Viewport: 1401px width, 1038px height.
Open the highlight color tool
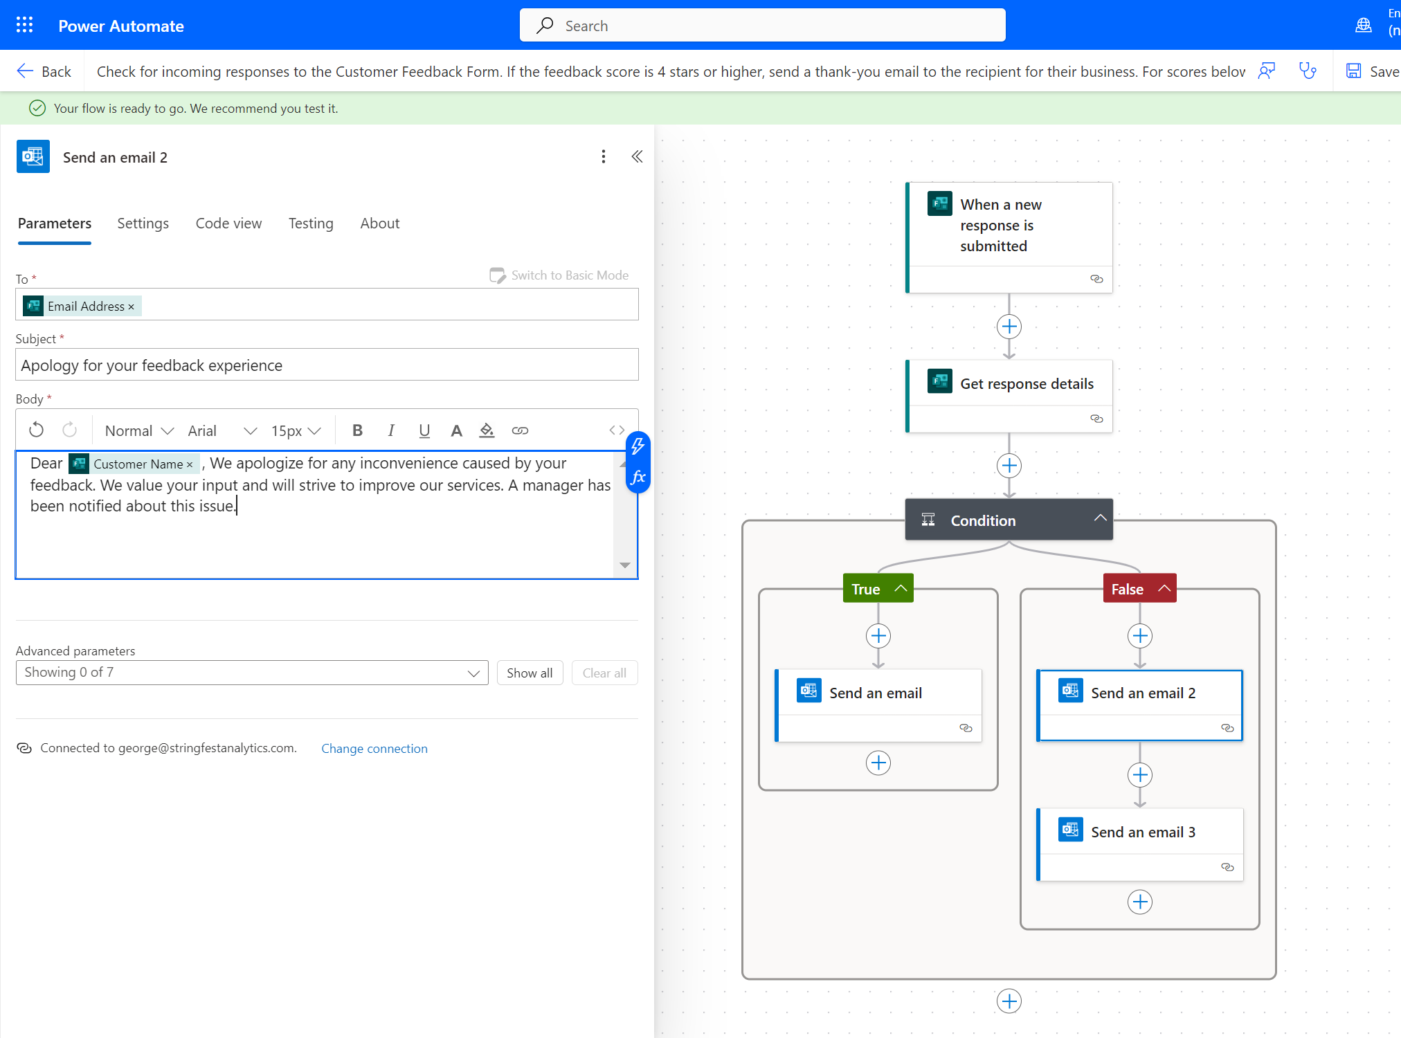(487, 430)
